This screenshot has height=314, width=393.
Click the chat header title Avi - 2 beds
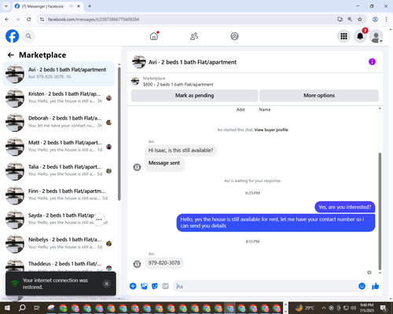click(193, 62)
